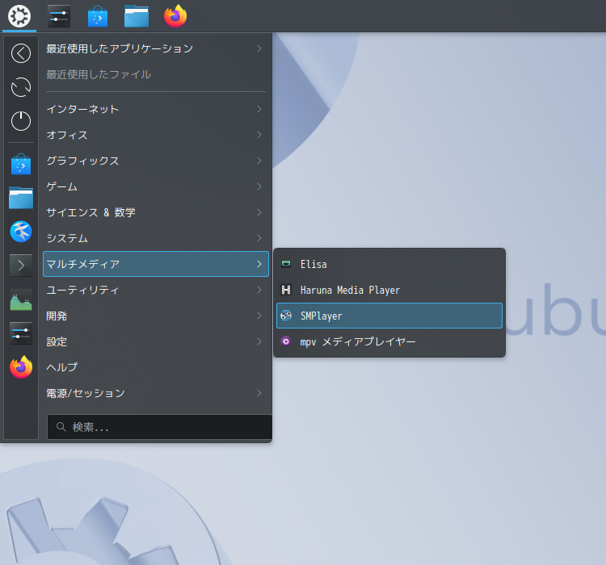The width and height of the screenshot is (606, 565).
Task: Open the インターネット menu category
Action: pyautogui.click(x=156, y=109)
